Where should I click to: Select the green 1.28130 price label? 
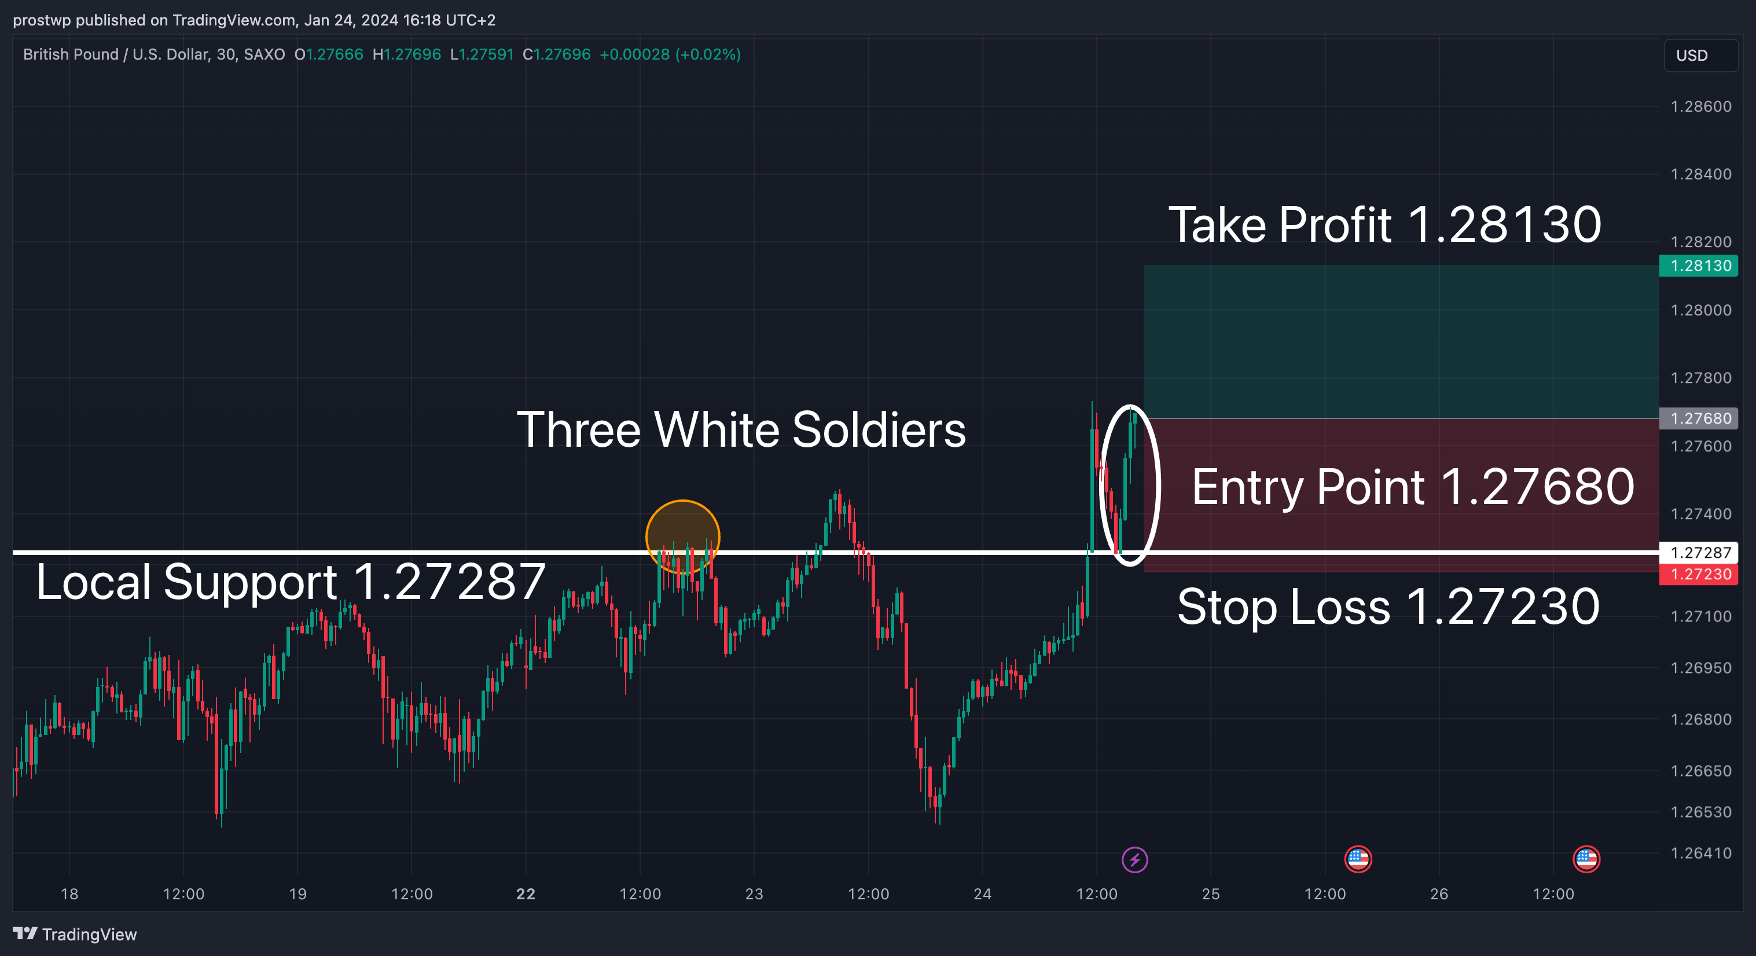point(1698,265)
